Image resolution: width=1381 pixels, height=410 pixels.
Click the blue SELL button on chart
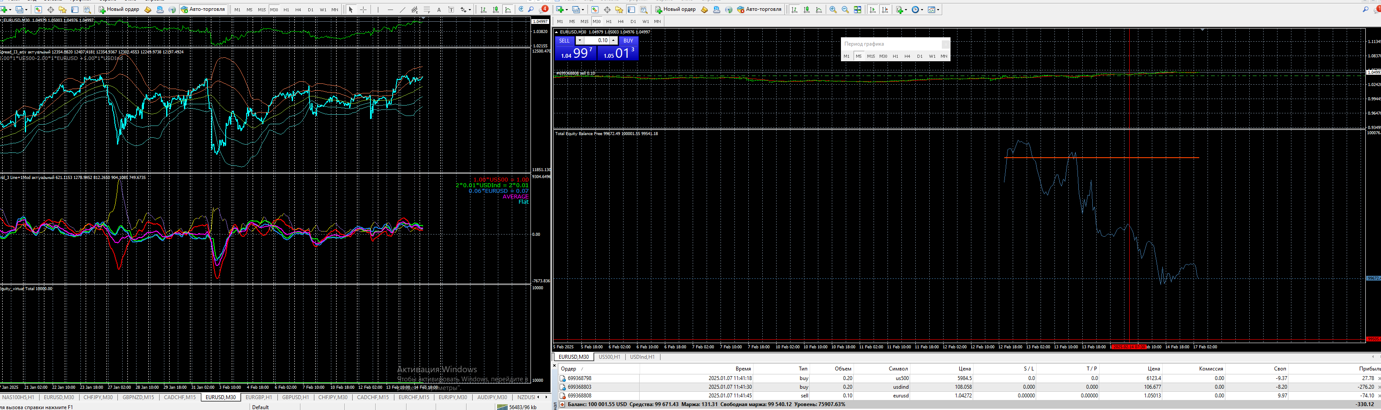(564, 41)
